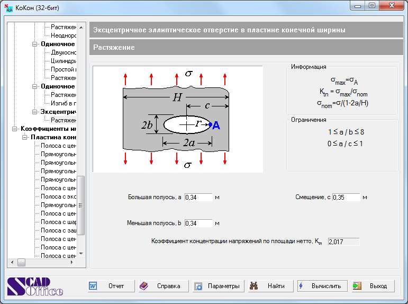Click the binoculars icon for Найти

click(253, 286)
